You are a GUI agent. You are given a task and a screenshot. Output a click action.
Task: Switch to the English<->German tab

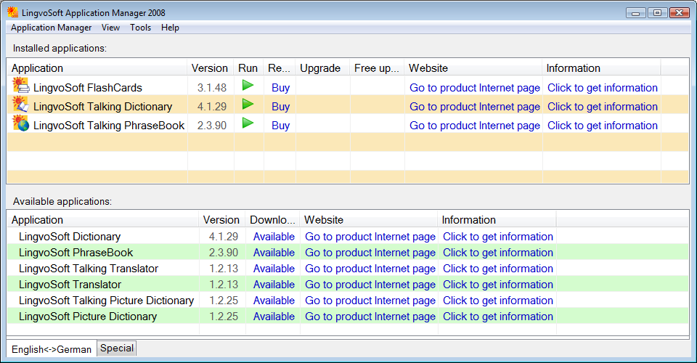pos(52,349)
